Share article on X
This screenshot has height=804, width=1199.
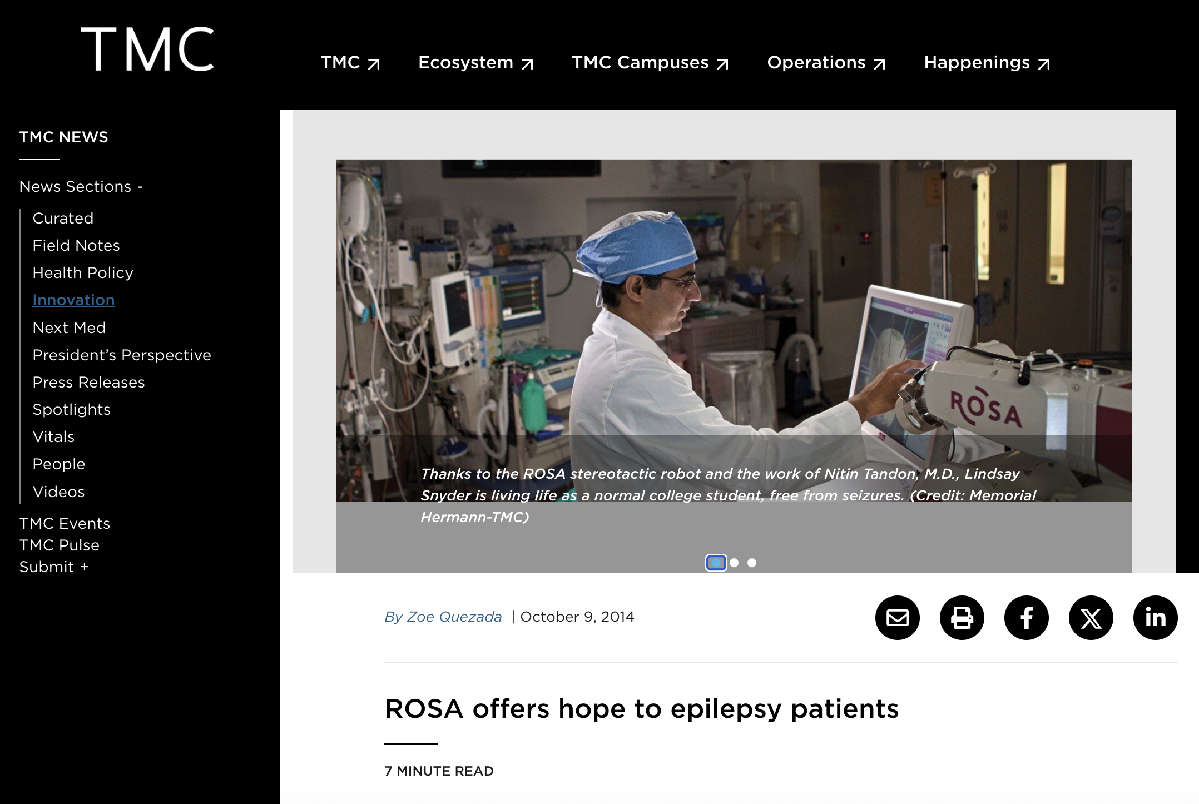click(x=1091, y=618)
